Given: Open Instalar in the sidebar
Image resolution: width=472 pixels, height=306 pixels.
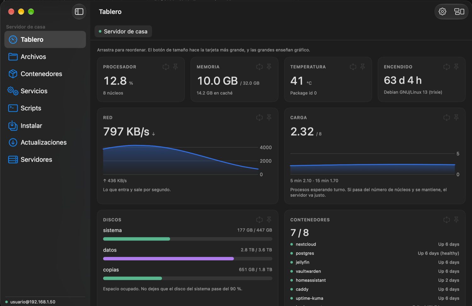Looking at the screenshot, I should coord(45,126).
